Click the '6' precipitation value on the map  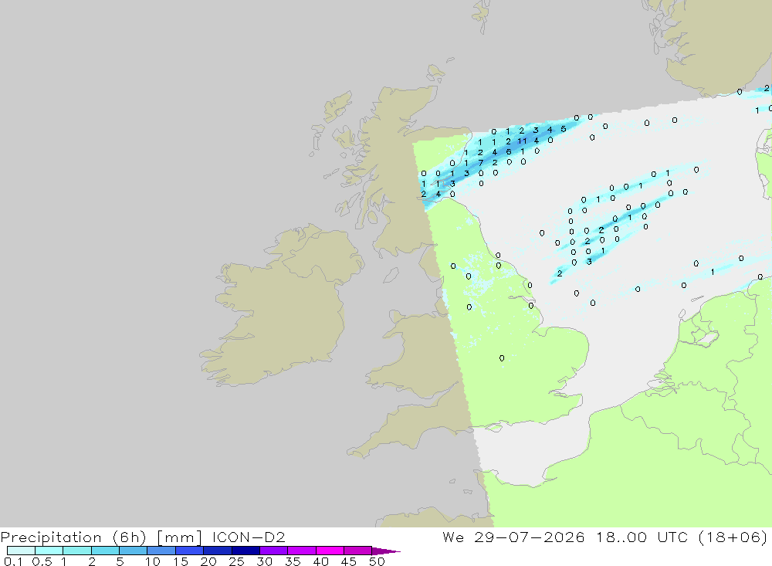[x=509, y=151]
